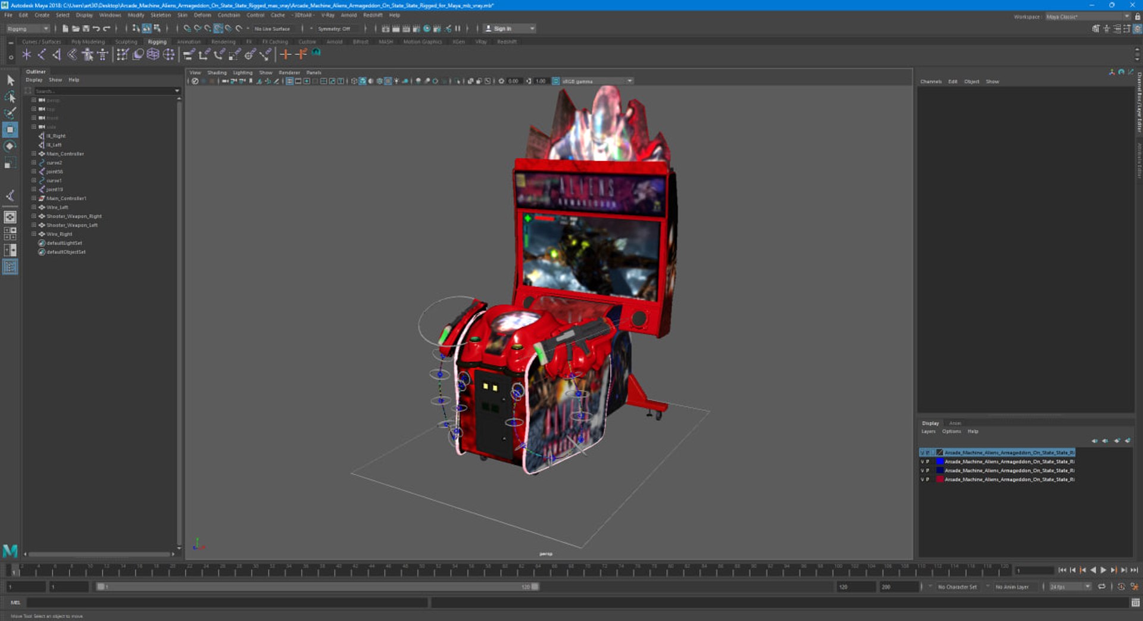
Task: Click the Create Locator shelf icon
Action: tap(27, 55)
